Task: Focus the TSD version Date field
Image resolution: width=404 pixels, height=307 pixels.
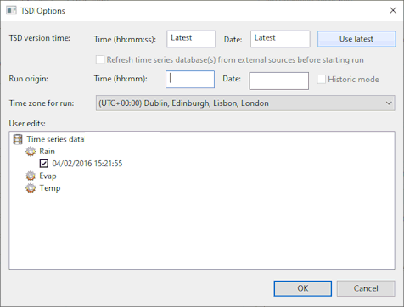Action: click(280, 39)
